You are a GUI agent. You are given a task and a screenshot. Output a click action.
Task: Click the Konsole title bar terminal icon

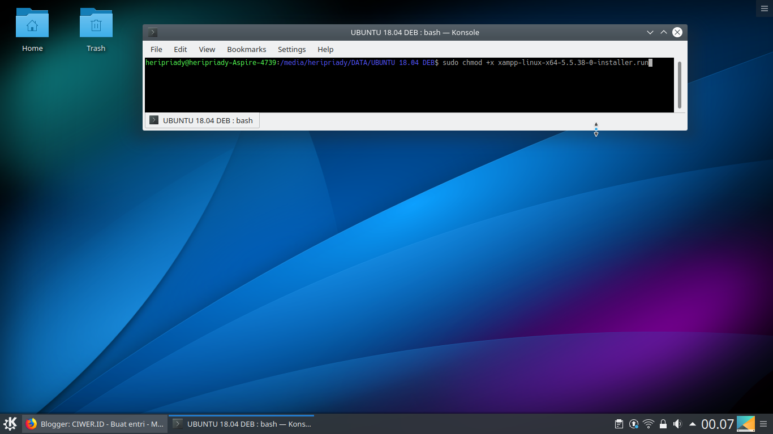[x=153, y=32]
